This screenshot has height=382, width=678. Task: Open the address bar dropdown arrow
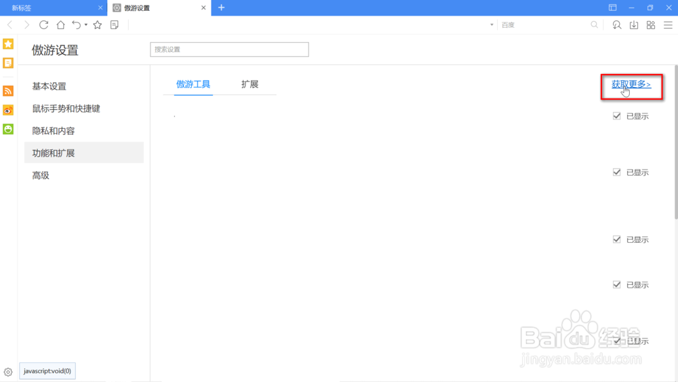(492, 25)
